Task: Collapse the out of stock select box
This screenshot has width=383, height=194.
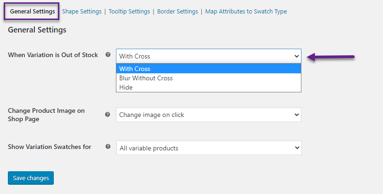Action: coord(209,56)
